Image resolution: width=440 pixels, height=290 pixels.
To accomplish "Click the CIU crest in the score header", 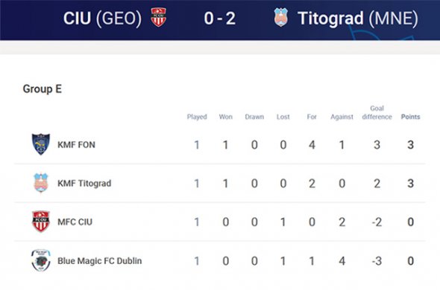I will tap(159, 17).
